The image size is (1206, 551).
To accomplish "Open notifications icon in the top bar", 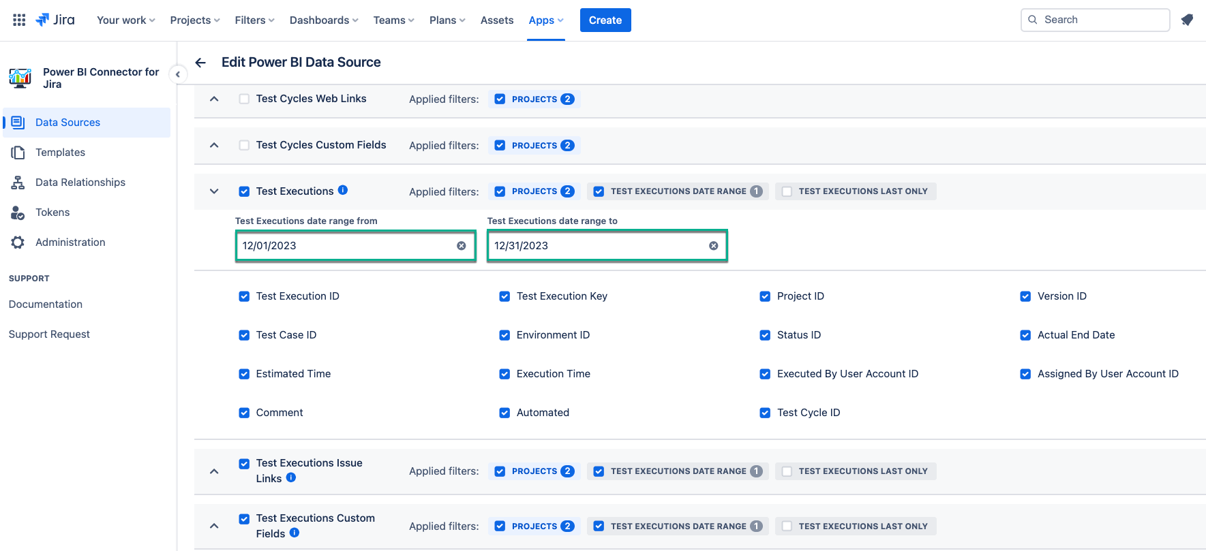I will (x=1187, y=20).
